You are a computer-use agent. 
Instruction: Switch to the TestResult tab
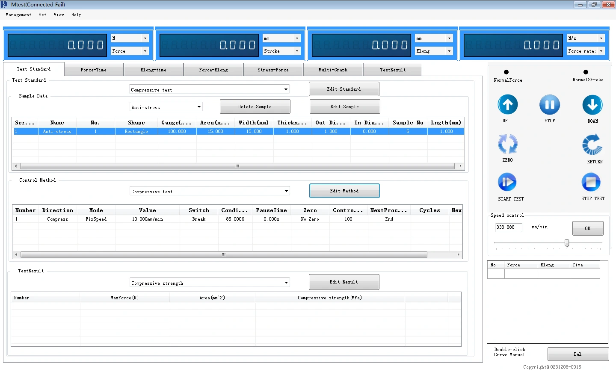pos(393,70)
